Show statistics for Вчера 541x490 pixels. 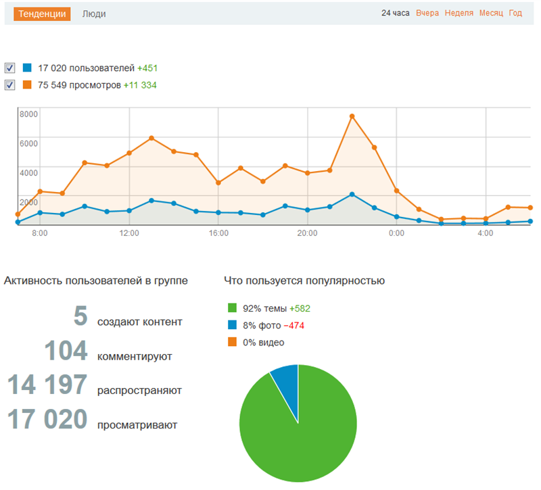tap(427, 13)
